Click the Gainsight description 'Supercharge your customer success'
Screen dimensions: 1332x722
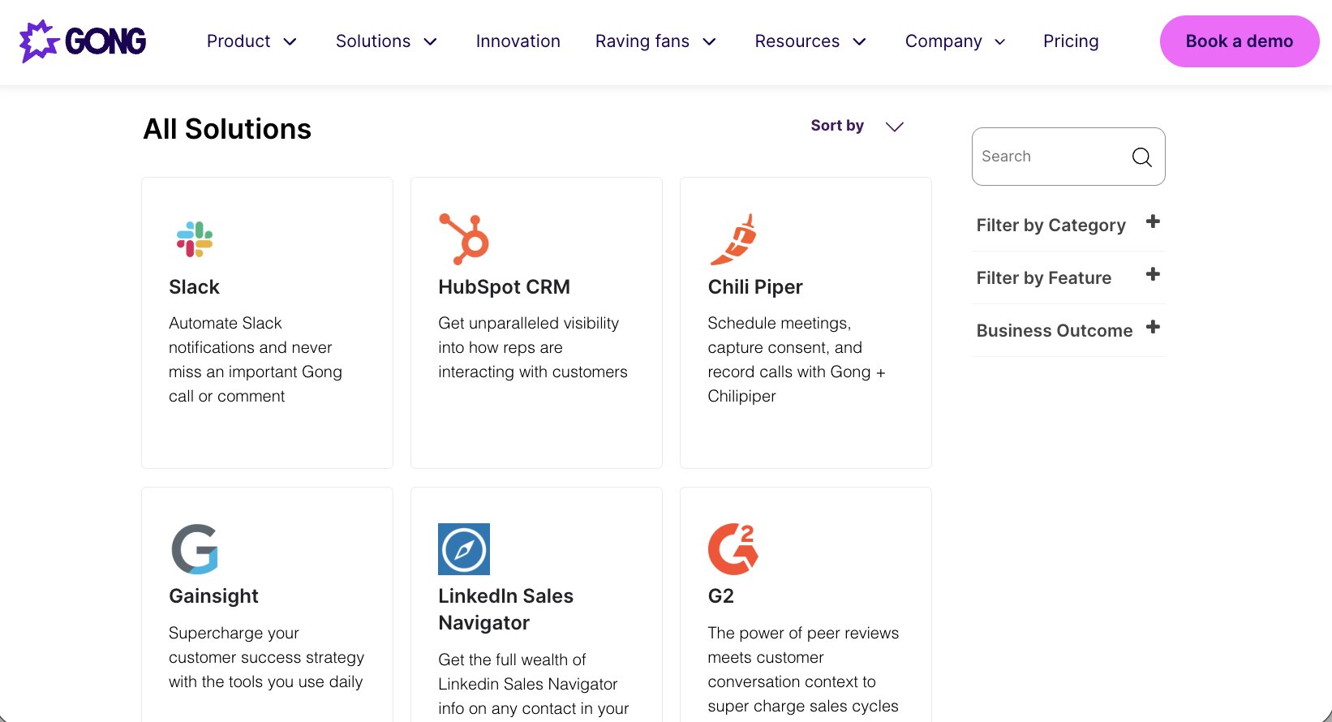[267, 657]
